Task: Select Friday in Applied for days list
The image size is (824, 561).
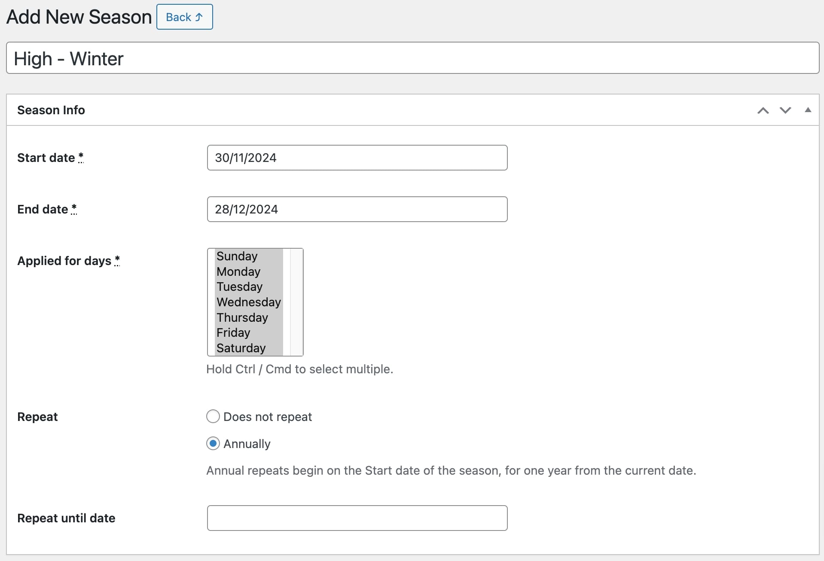Action: pyautogui.click(x=249, y=333)
